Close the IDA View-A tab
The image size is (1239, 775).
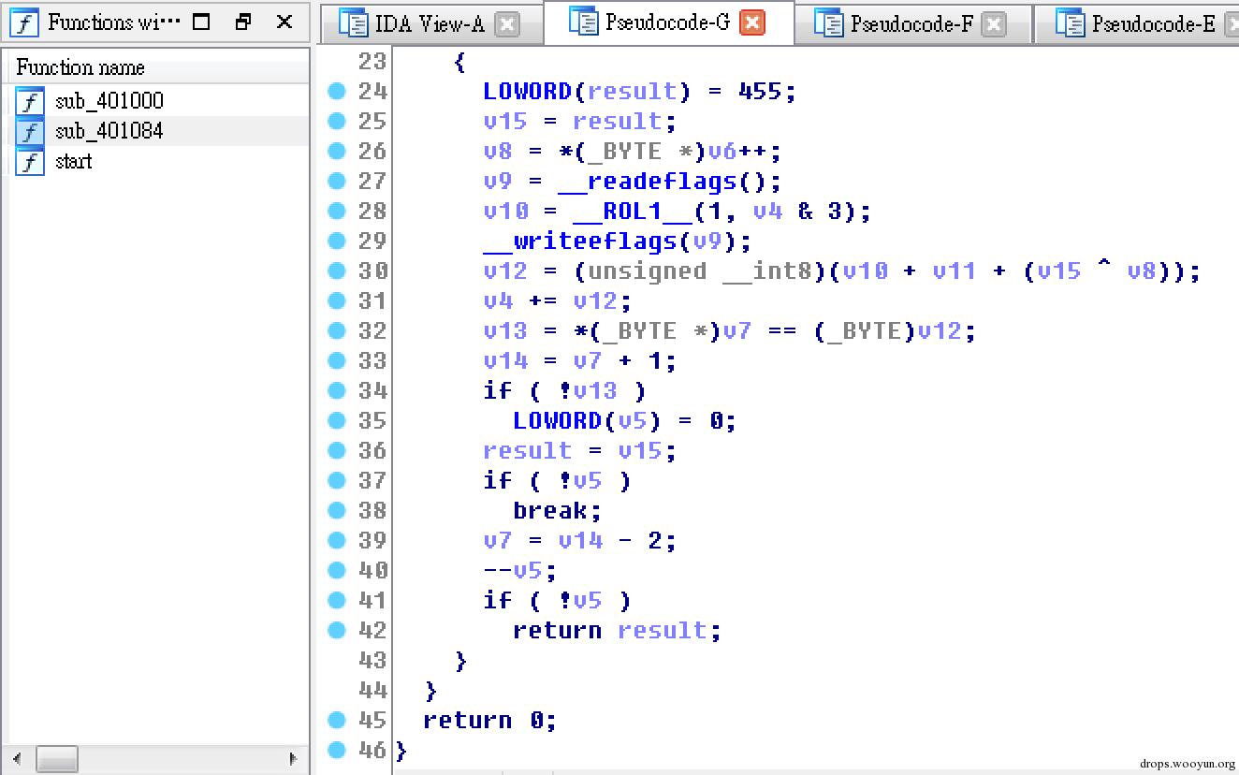[506, 24]
